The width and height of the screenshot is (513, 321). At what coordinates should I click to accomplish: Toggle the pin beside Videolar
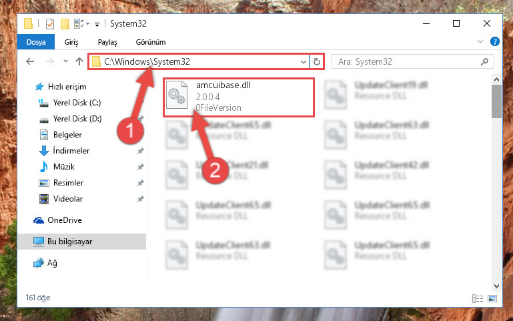click(141, 199)
